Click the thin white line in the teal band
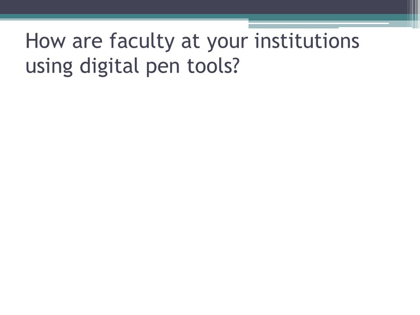The width and height of the screenshot is (420, 315). (319, 23)
